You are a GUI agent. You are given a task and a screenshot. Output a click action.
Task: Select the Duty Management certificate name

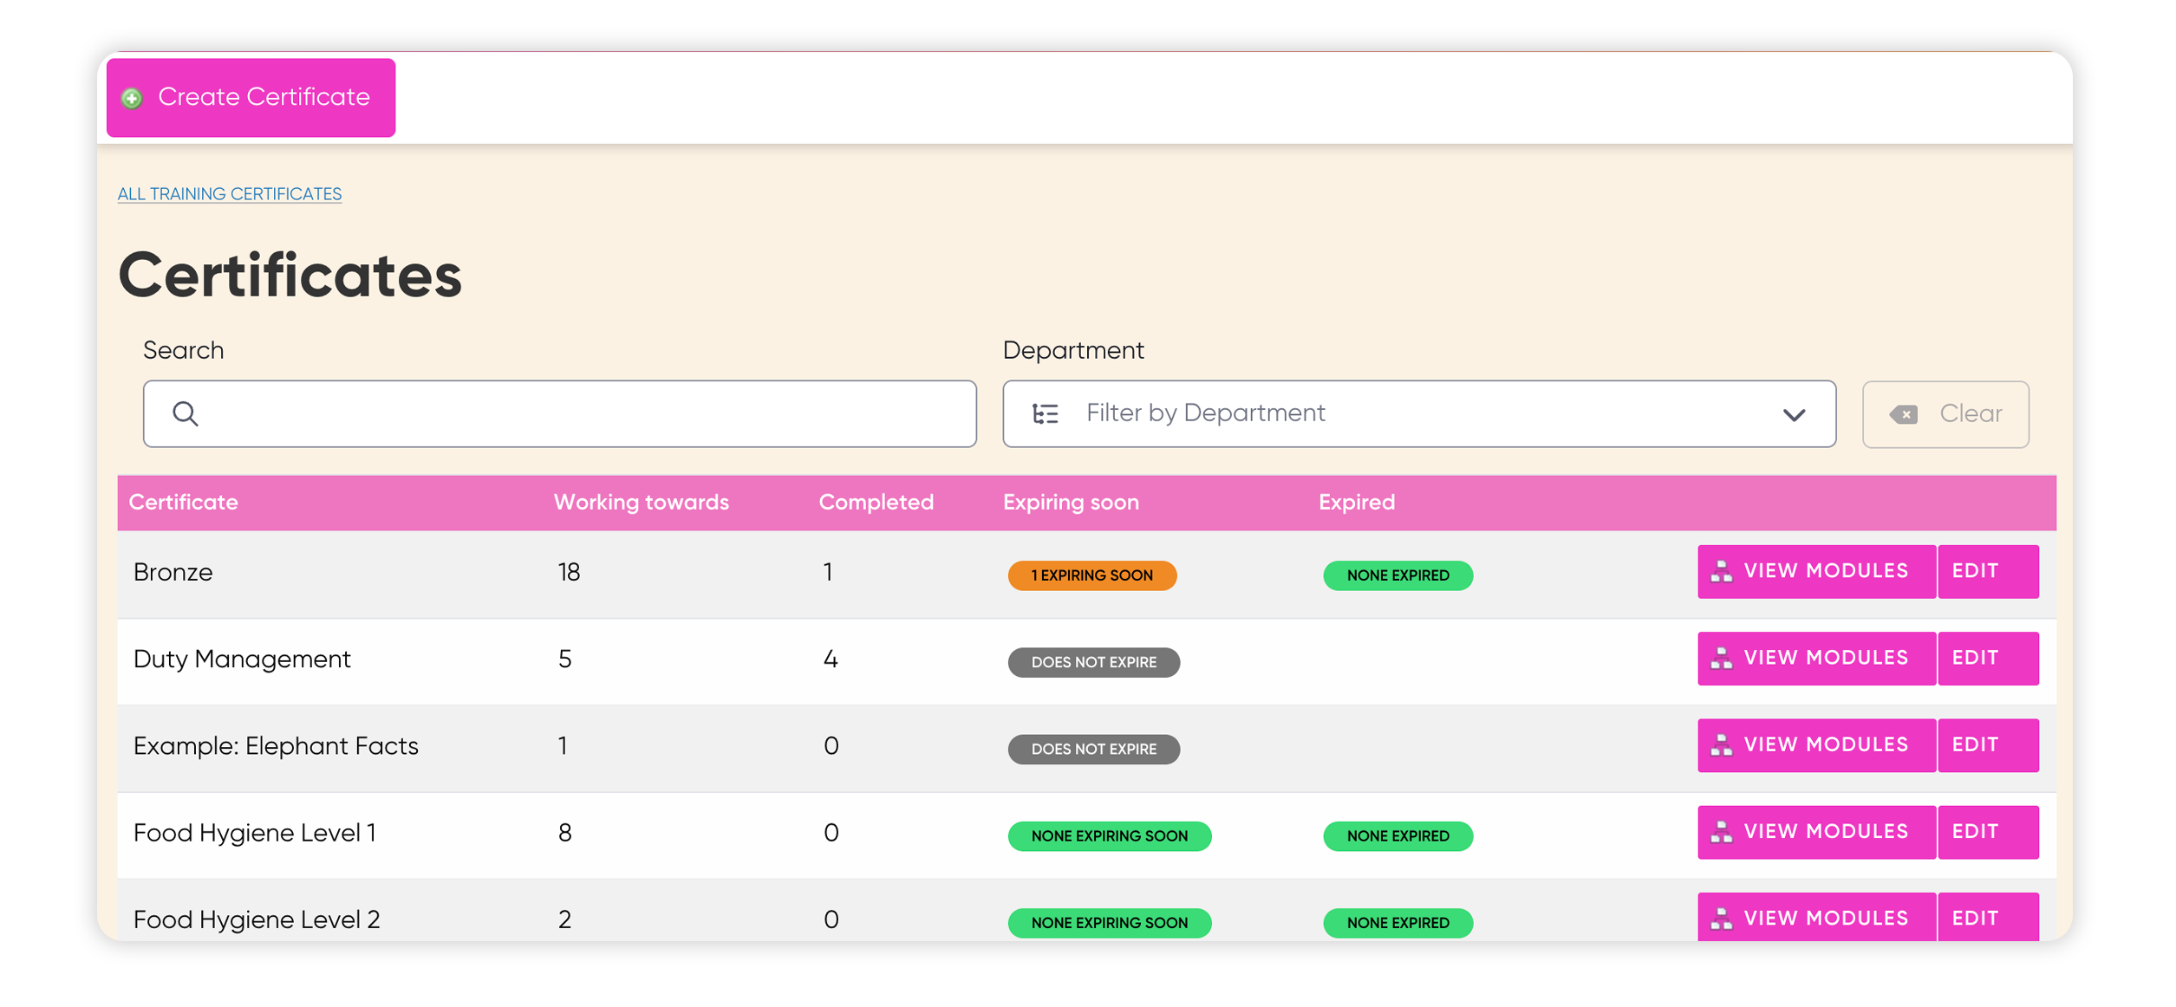pyautogui.click(x=242, y=659)
